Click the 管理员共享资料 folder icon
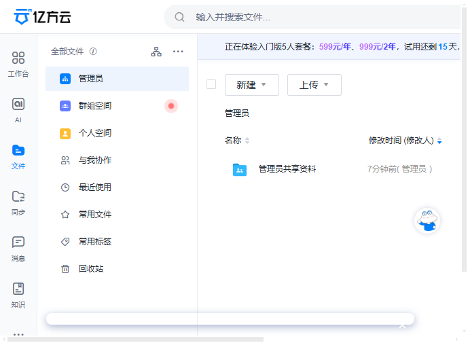The width and height of the screenshot is (468, 343). tap(240, 170)
